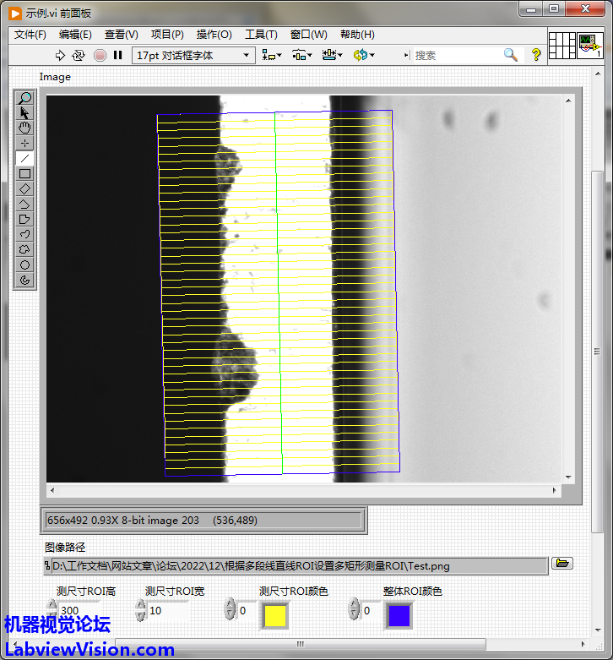Open the 文件(F) menu
The height and width of the screenshot is (660, 613).
30,35
